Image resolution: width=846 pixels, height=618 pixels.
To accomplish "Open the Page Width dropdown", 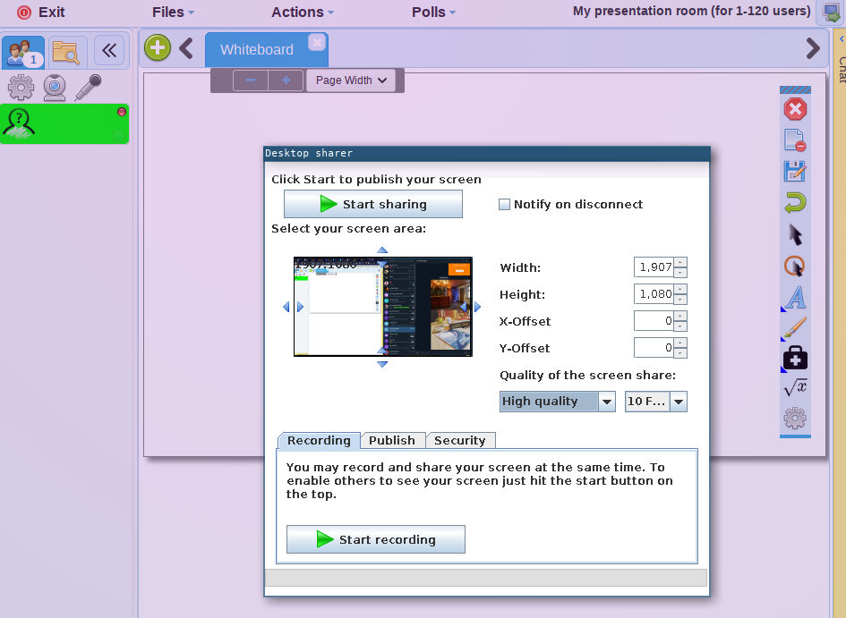I will pos(351,80).
